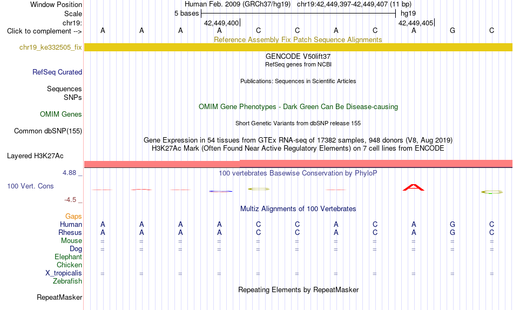The image size is (513, 310).
Task: Click the large red A conservation logo
Action: tap(414, 187)
